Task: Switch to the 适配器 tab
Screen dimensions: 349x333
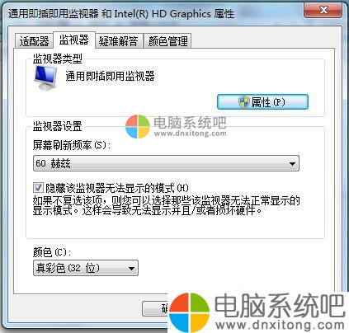Action: point(34,41)
